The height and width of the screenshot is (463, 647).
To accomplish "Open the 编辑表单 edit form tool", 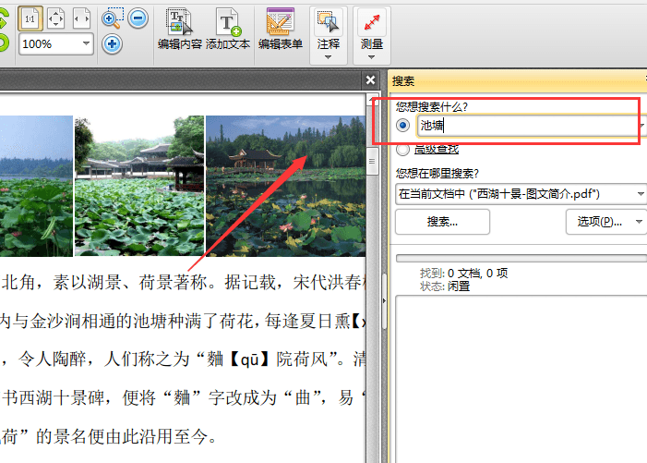I will coord(280,30).
